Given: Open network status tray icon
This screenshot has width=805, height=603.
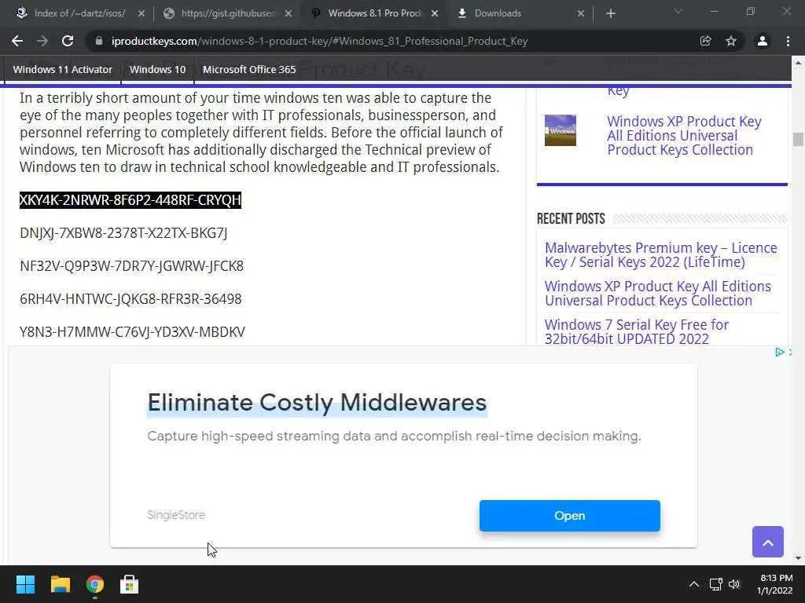Looking at the screenshot, I should point(715,584).
